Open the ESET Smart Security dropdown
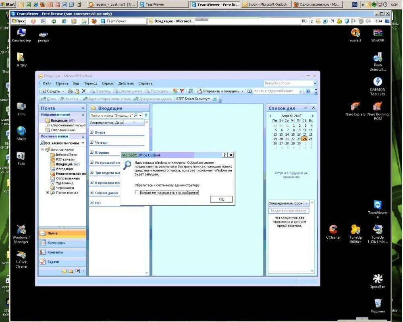 (193, 99)
